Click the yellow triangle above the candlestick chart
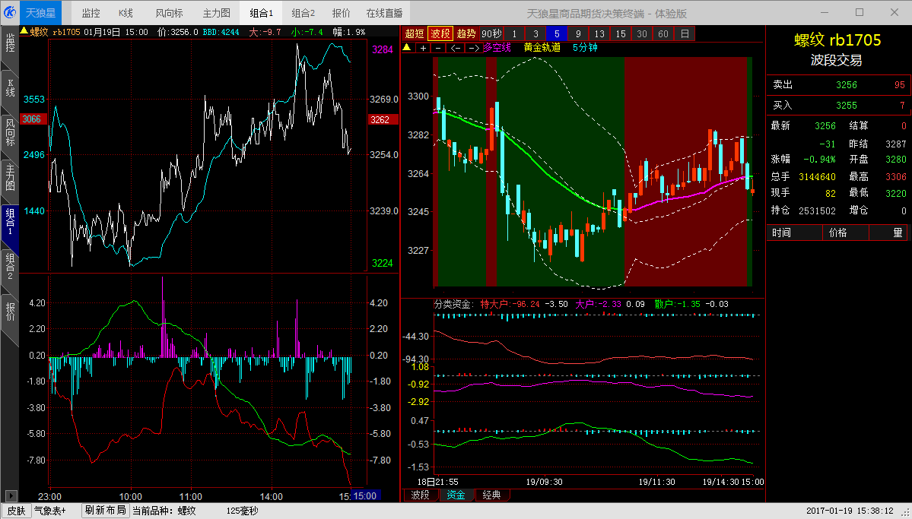Screen dimensions: 912x519 pyautogui.click(x=407, y=47)
